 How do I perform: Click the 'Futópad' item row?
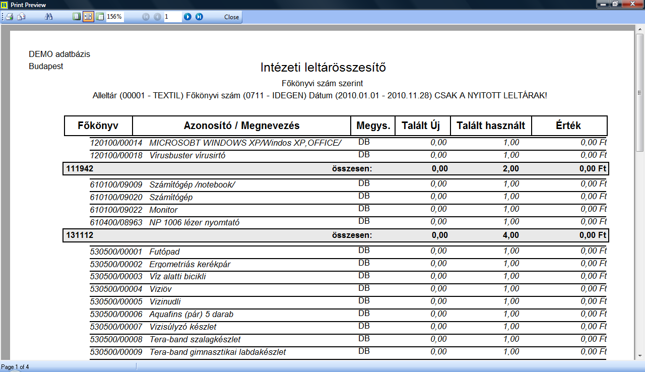click(x=349, y=252)
